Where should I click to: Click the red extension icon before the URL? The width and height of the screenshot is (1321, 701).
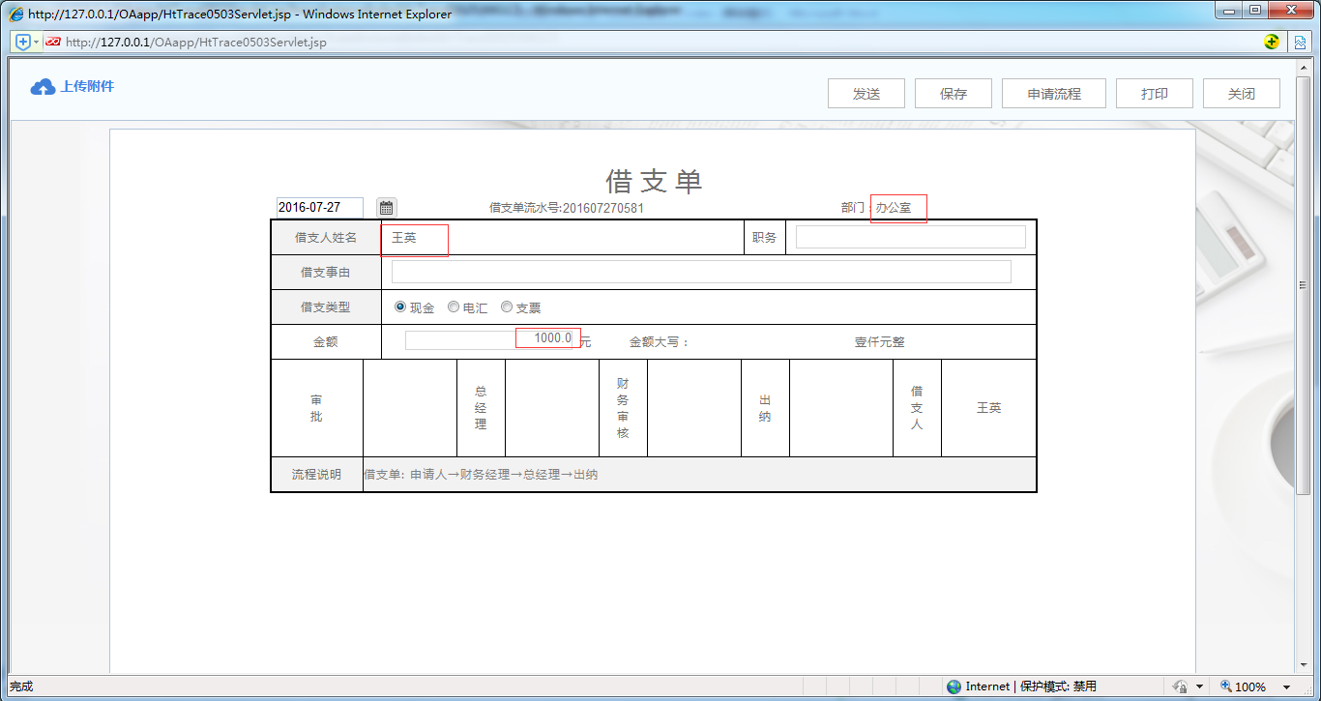(52, 42)
